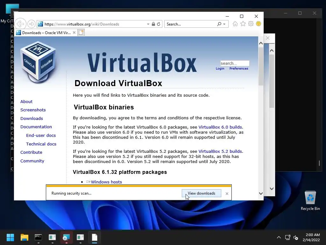This screenshot has height=245, width=326.
Task: Open the Contribute sidebar link
Action: pos(31,152)
